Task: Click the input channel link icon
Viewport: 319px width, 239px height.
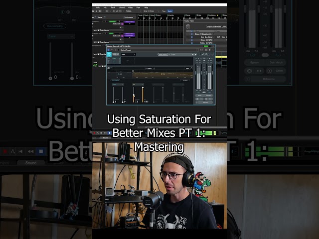Action: [198, 93]
